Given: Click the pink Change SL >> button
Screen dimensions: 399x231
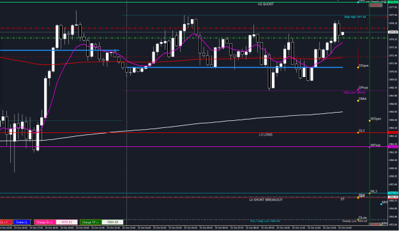Looking at the screenshot, I should [45, 222].
